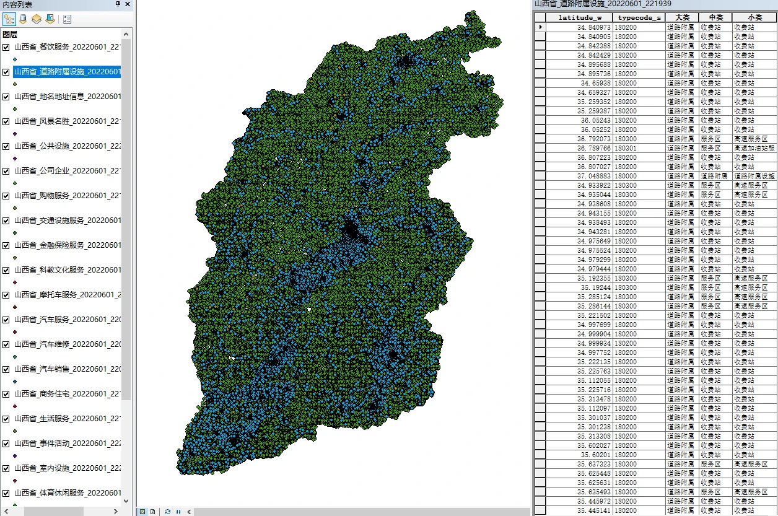Click the 高速加油站服 cell
Image resolution: width=778 pixels, height=516 pixels.
[754, 148]
